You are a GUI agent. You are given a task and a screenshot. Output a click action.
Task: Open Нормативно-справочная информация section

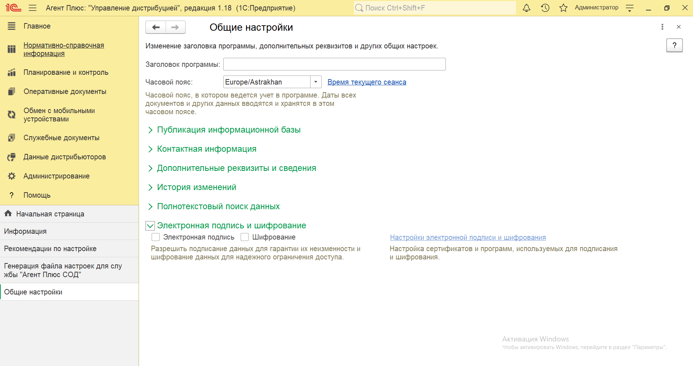pyautogui.click(x=64, y=49)
